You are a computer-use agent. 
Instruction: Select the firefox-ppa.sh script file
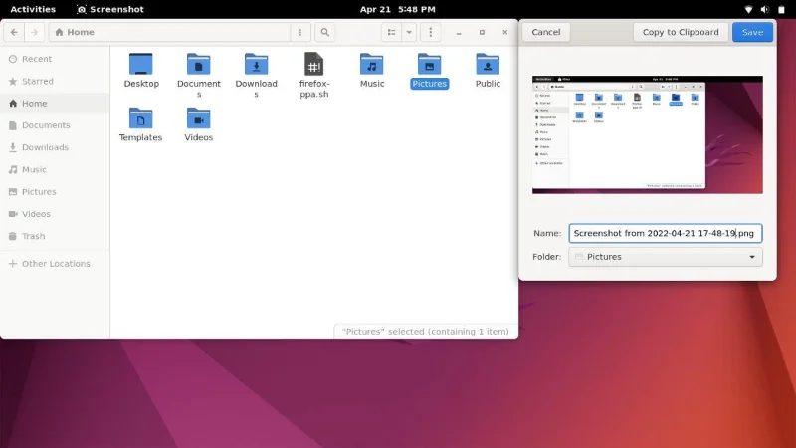pos(313,65)
